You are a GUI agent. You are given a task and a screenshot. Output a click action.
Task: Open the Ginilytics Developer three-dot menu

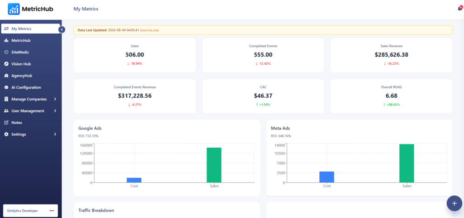[52, 211]
